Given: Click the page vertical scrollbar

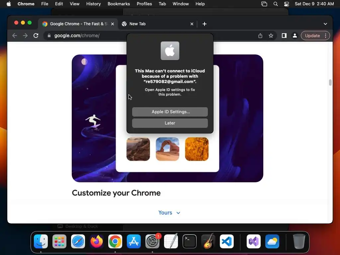Looking at the screenshot, I should (x=330, y=82).
